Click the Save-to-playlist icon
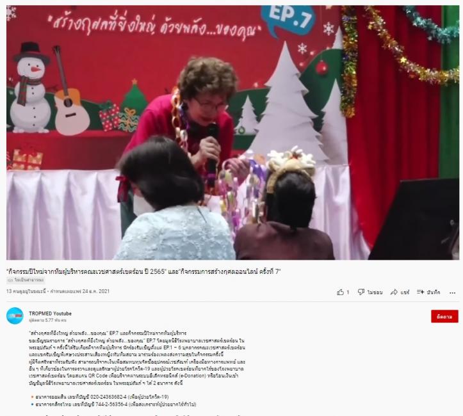This screenshot has height=416, width=463. pyautogui.click(x=421, y=292)
